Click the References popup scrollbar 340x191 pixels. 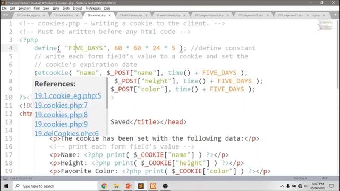[107, 93]
